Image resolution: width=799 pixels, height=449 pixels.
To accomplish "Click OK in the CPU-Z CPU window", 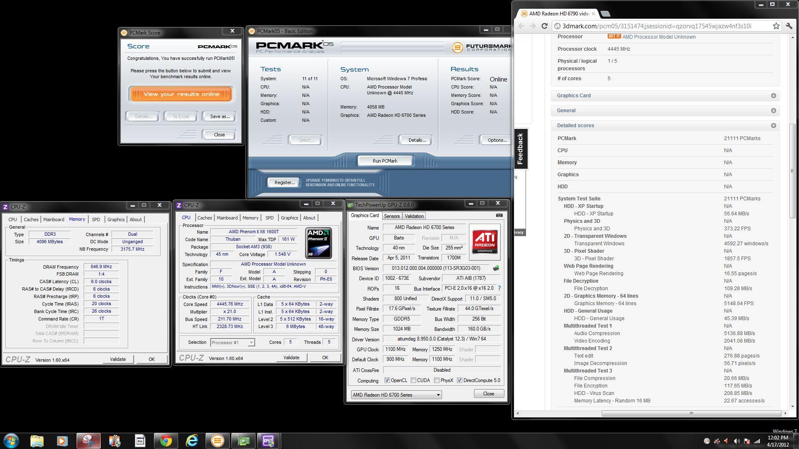I will click(325, 358).
